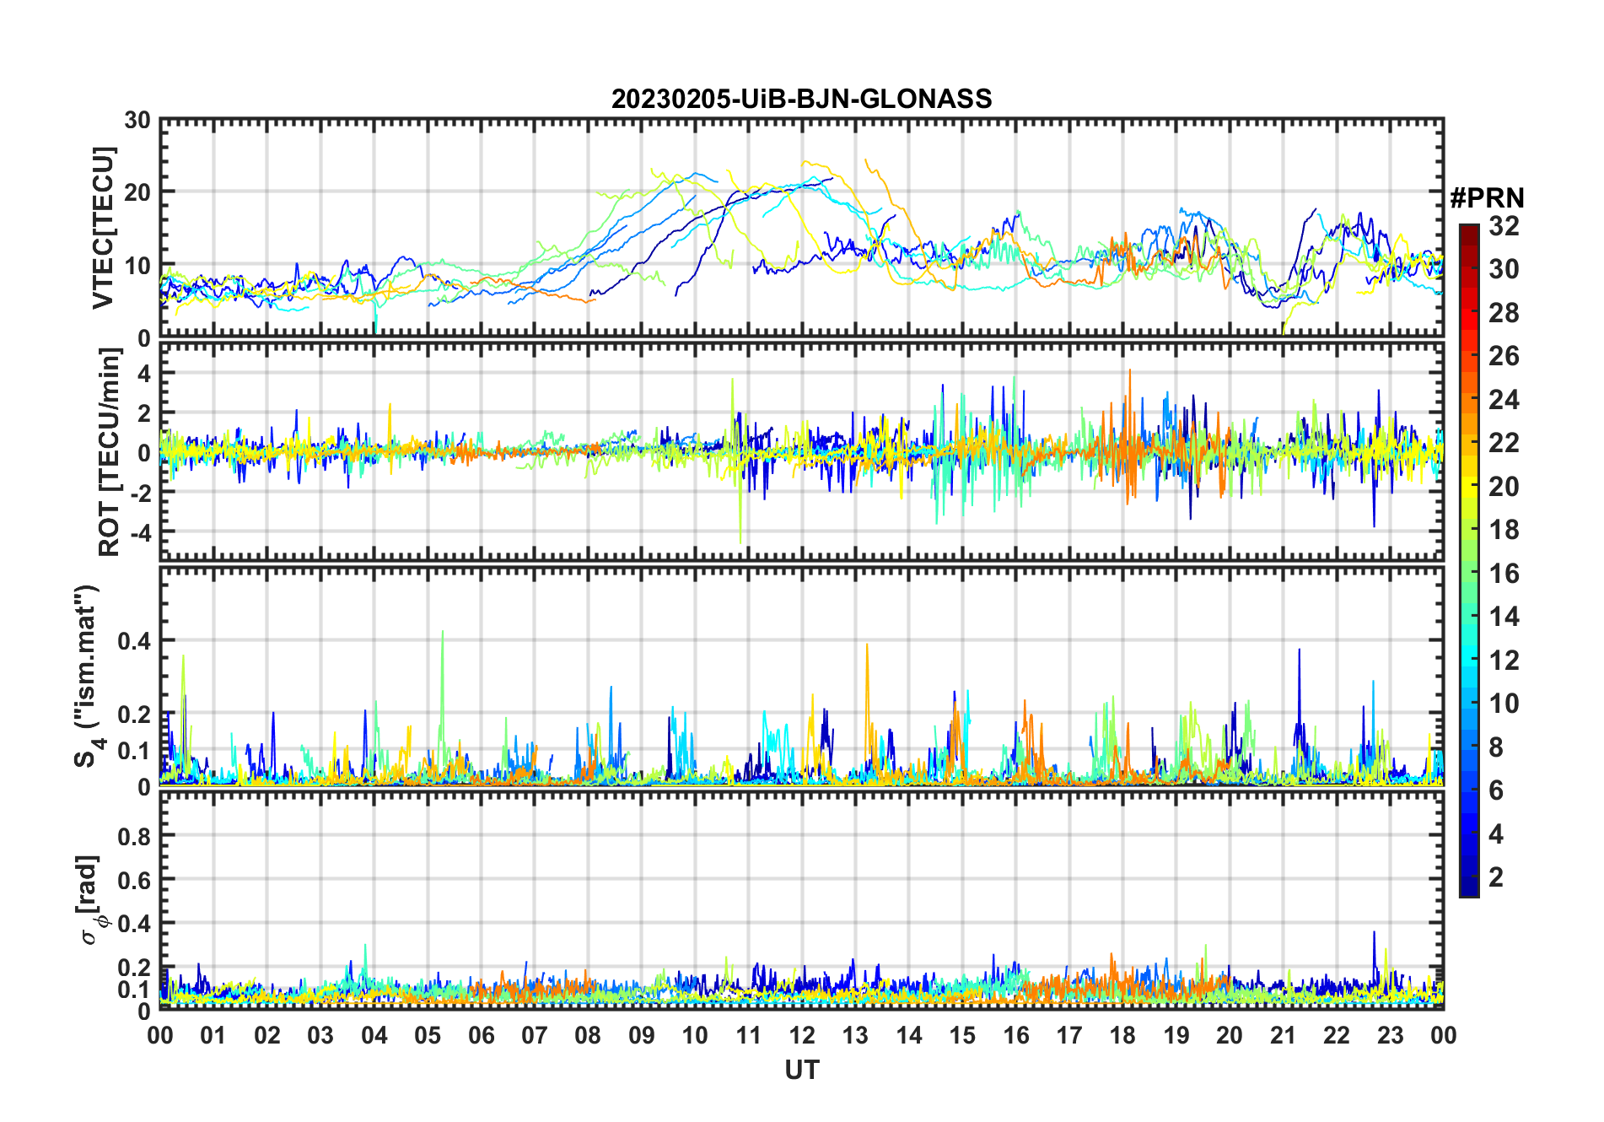
Task: Click colorbar tick label 24
Action: 1504,400
